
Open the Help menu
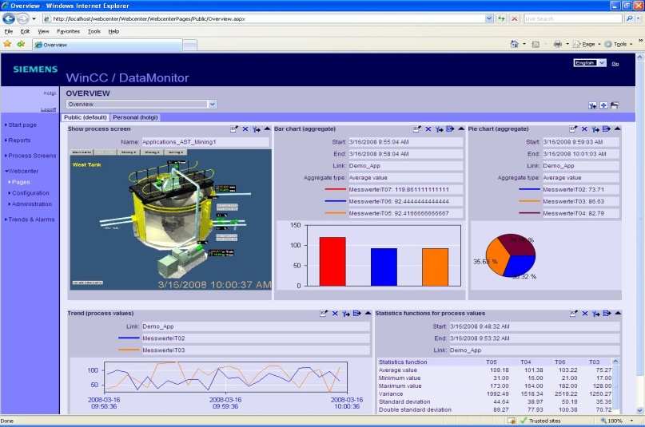coord(113,31)
